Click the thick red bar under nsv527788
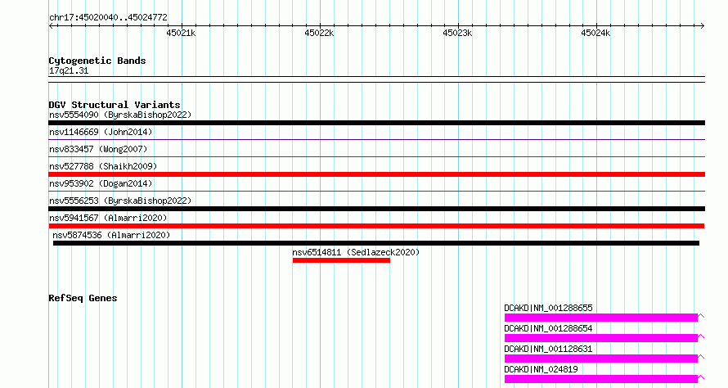728x388 pixels. 376,174
